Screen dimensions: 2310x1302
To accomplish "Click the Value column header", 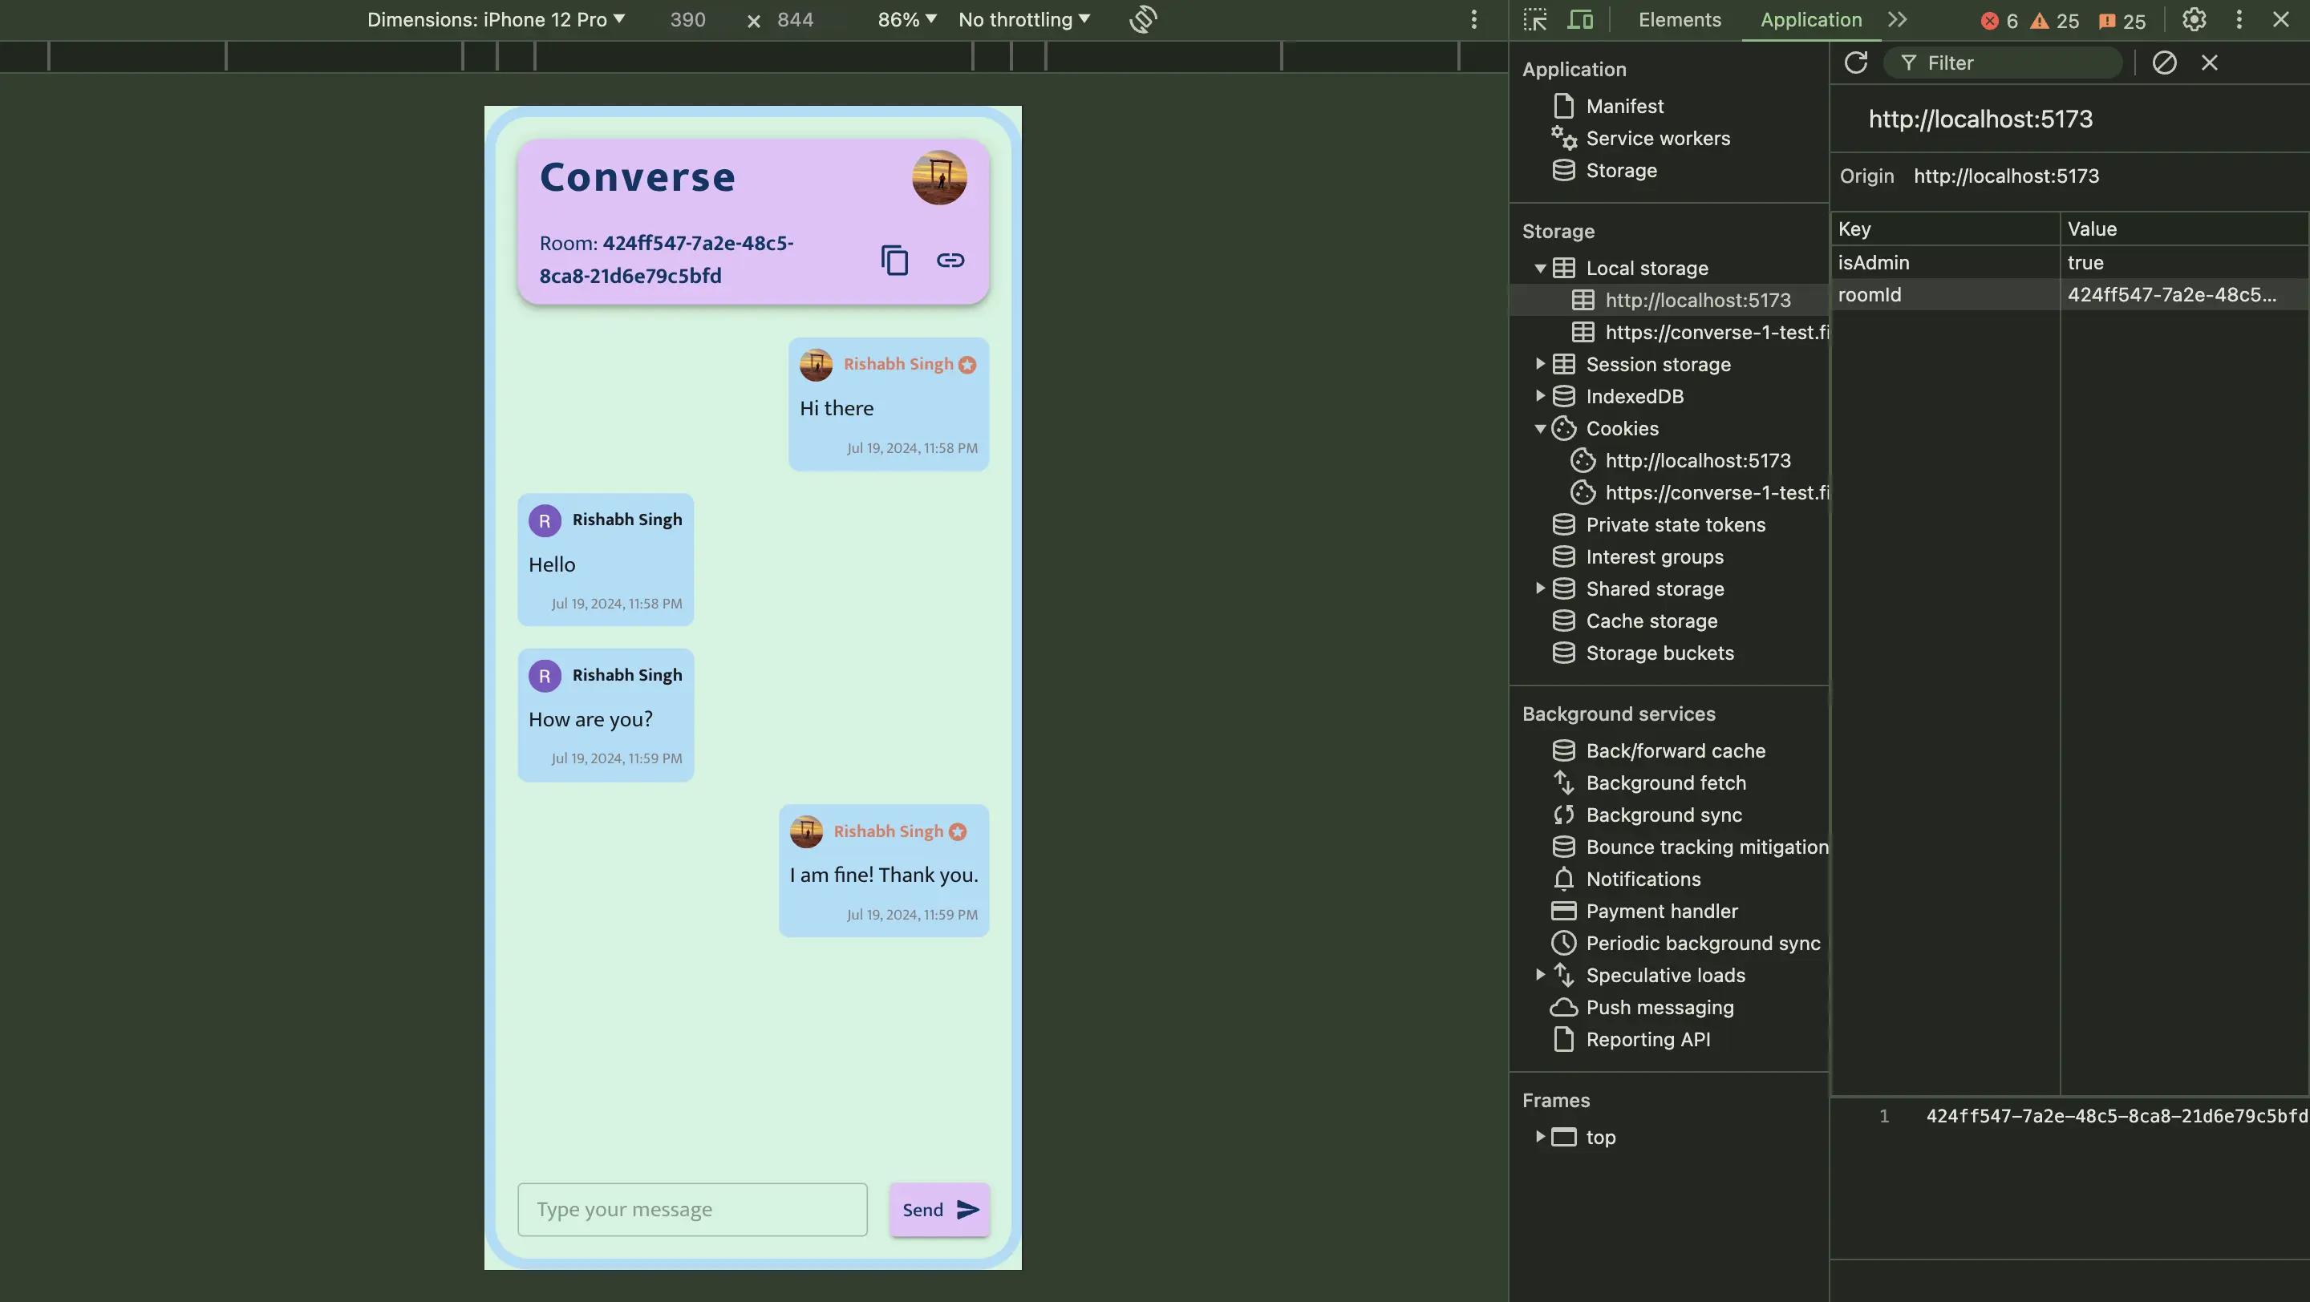I will click(2184, 228).
